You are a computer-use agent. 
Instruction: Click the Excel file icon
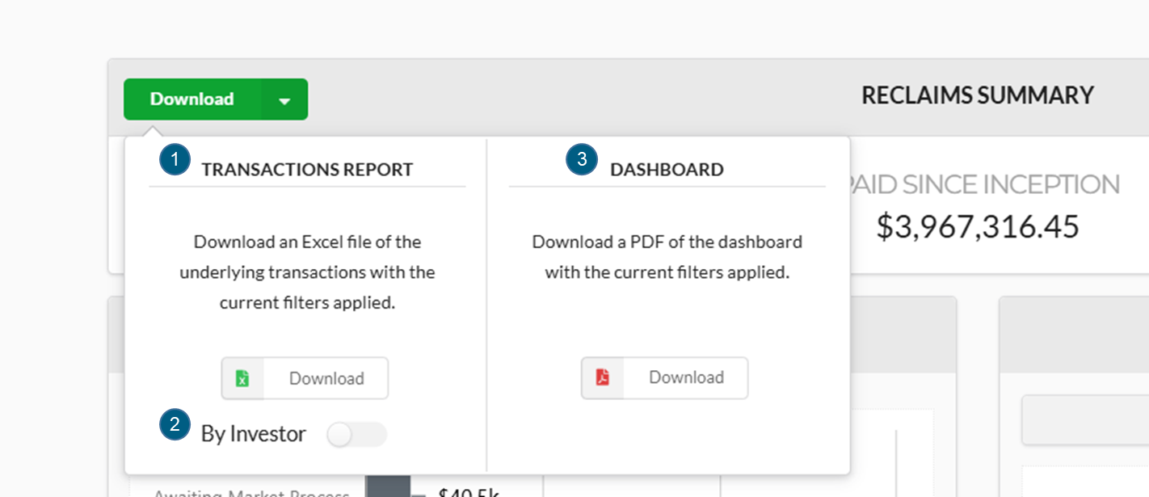[242, 378]
